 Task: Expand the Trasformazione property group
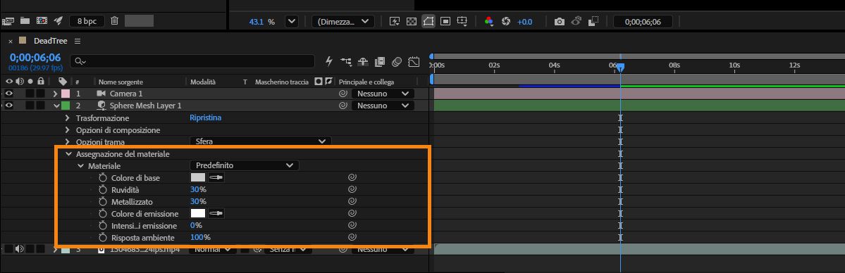pos(68,118)
